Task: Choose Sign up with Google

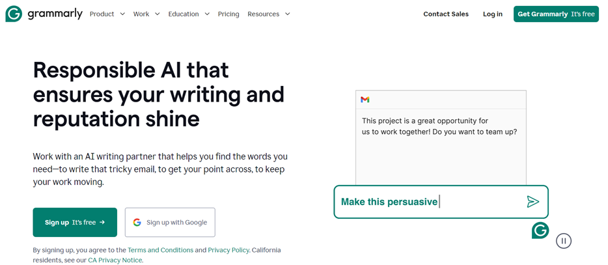Action: point(170,222)
